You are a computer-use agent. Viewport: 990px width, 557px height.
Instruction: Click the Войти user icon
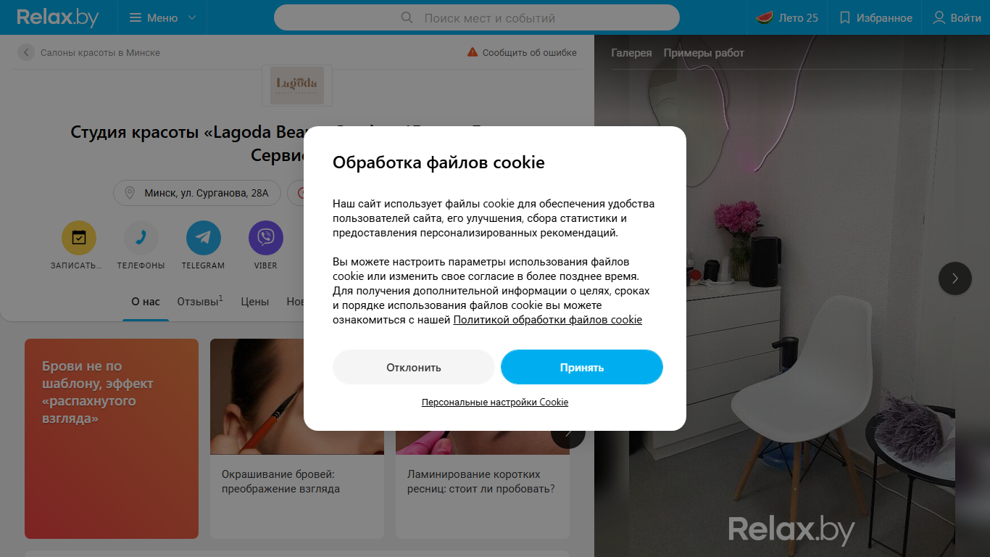point(939,18)
